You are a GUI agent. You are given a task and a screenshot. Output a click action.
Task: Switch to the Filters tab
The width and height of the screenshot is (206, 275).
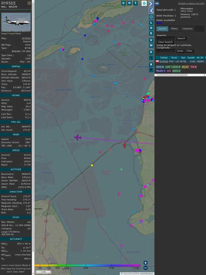point(174,29)
